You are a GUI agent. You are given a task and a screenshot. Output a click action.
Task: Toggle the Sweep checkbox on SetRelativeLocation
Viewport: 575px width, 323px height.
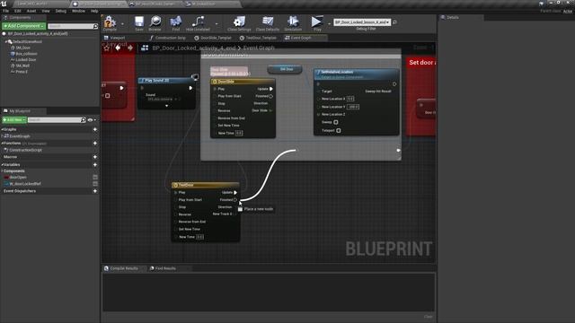click(335, 122)
